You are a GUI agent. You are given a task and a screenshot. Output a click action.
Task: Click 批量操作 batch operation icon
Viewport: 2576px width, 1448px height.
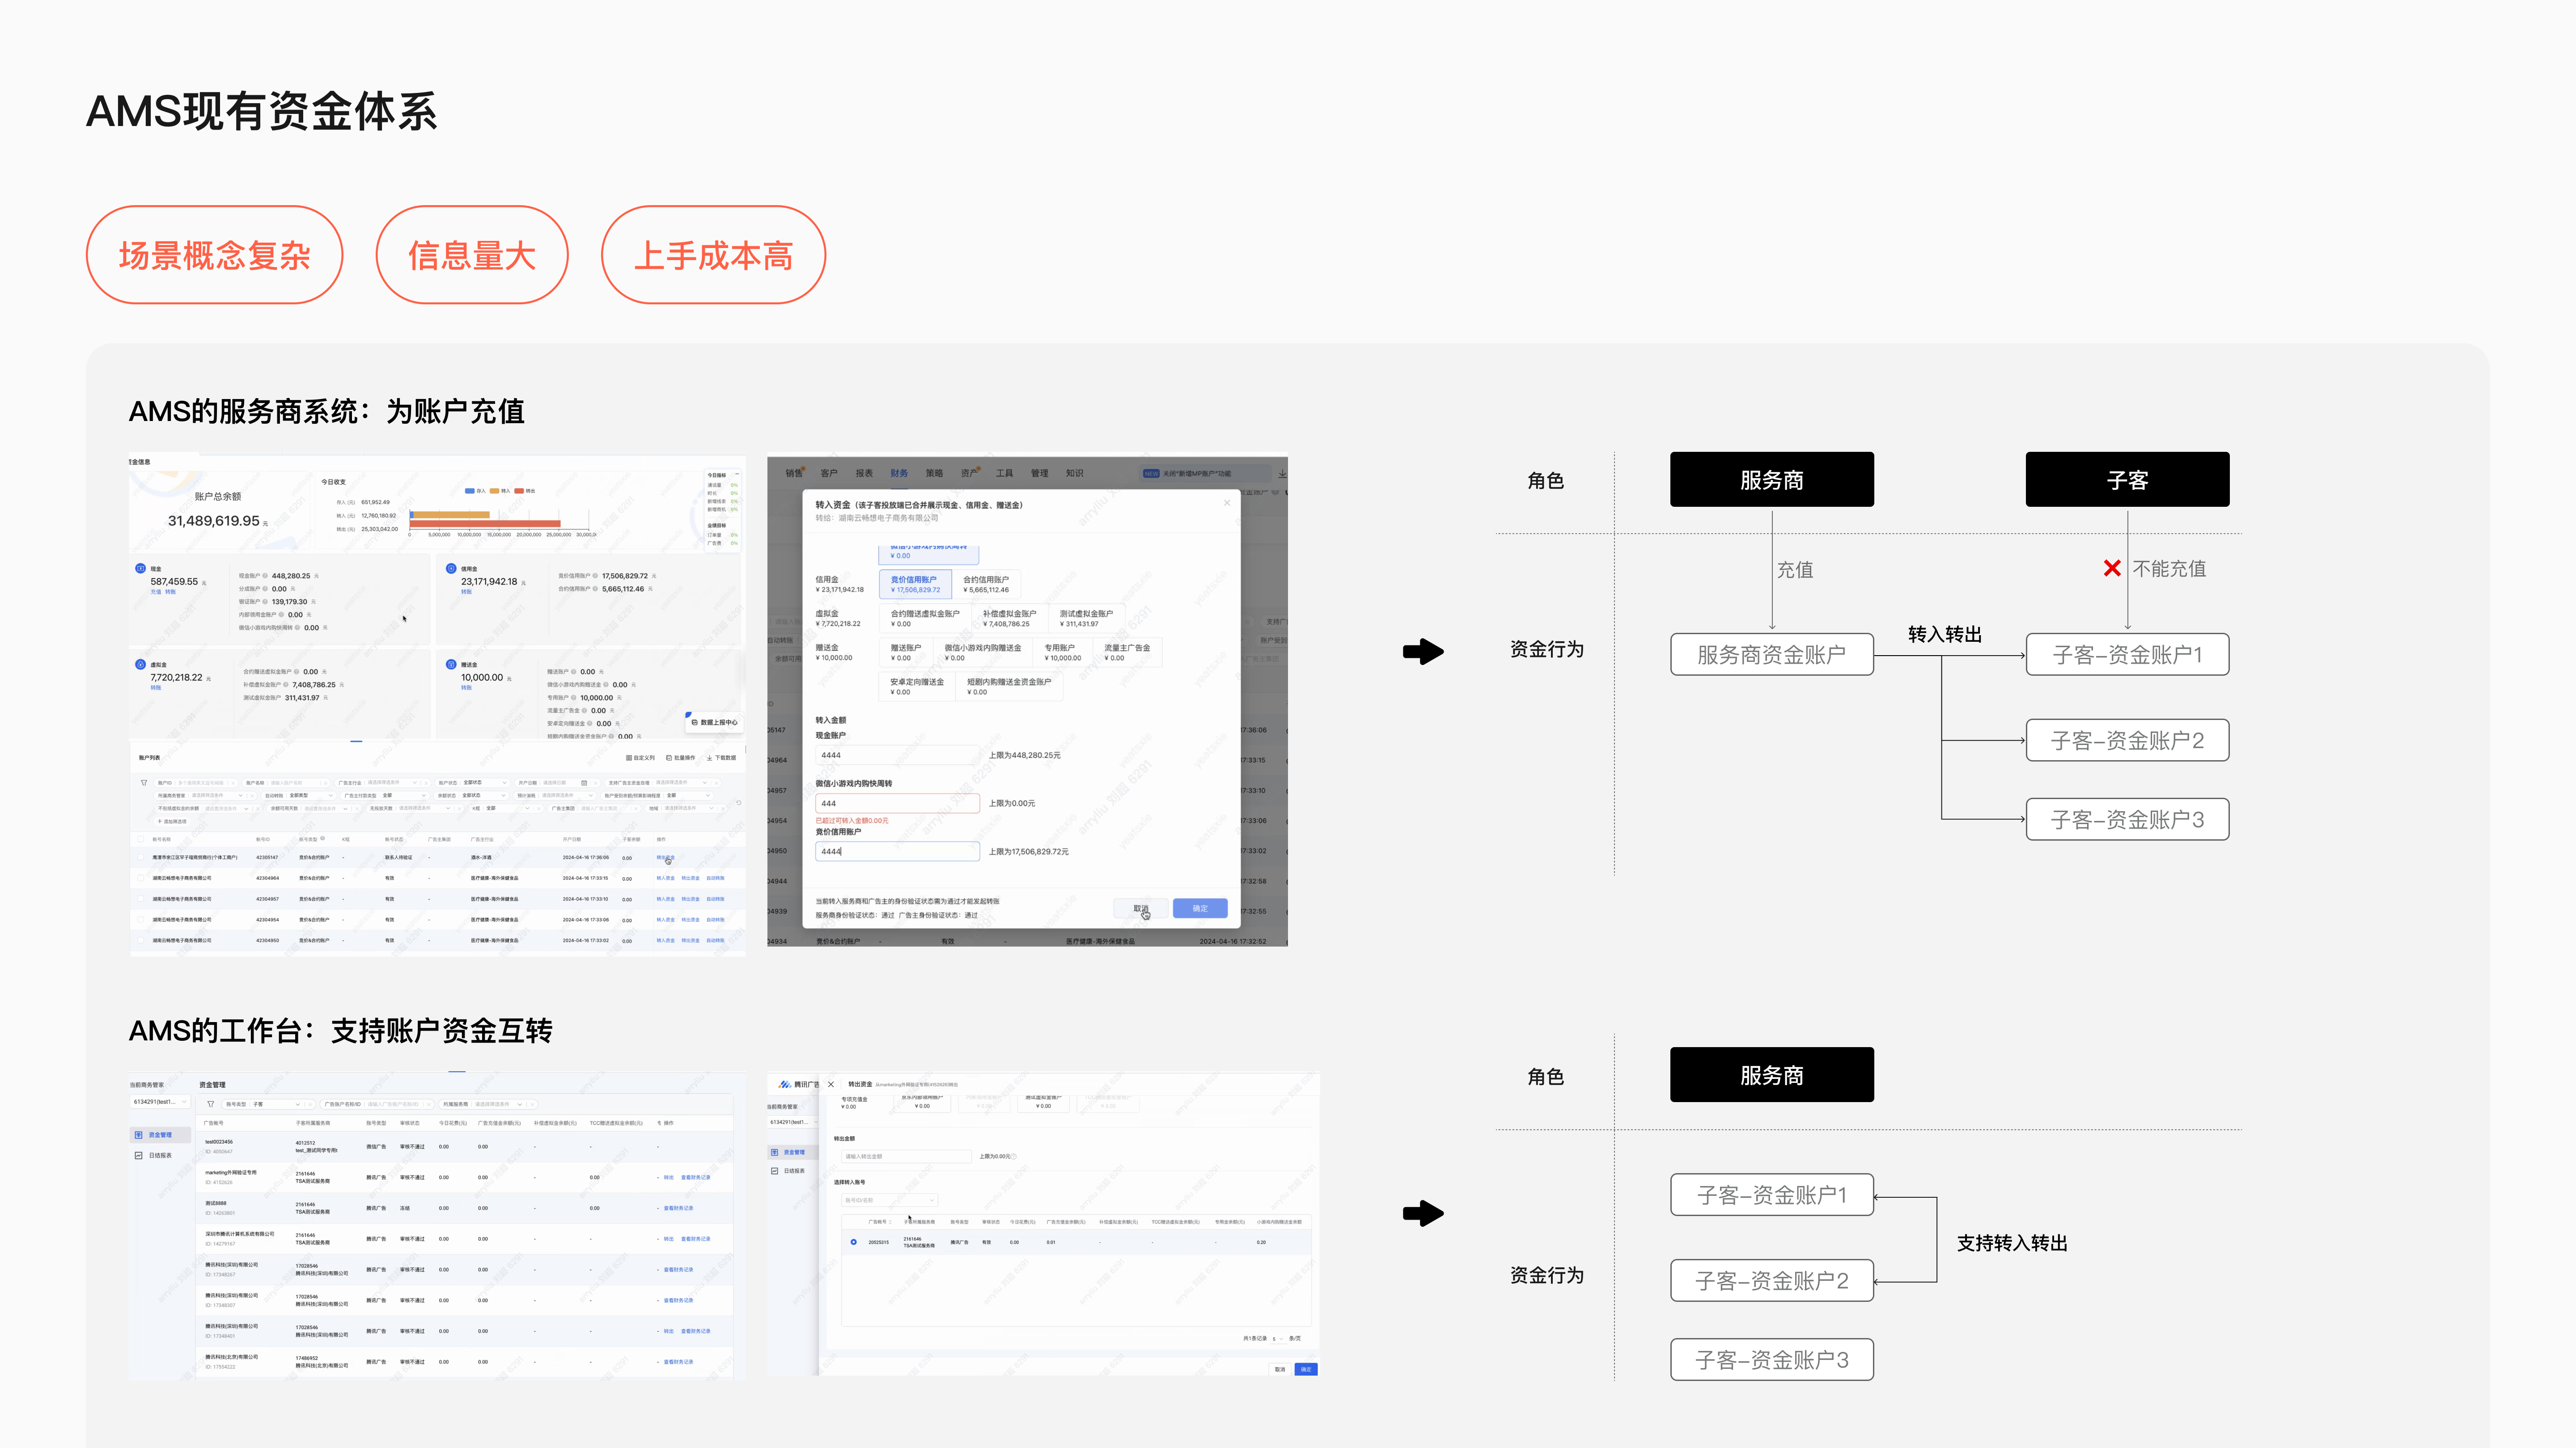click(669, 758)
